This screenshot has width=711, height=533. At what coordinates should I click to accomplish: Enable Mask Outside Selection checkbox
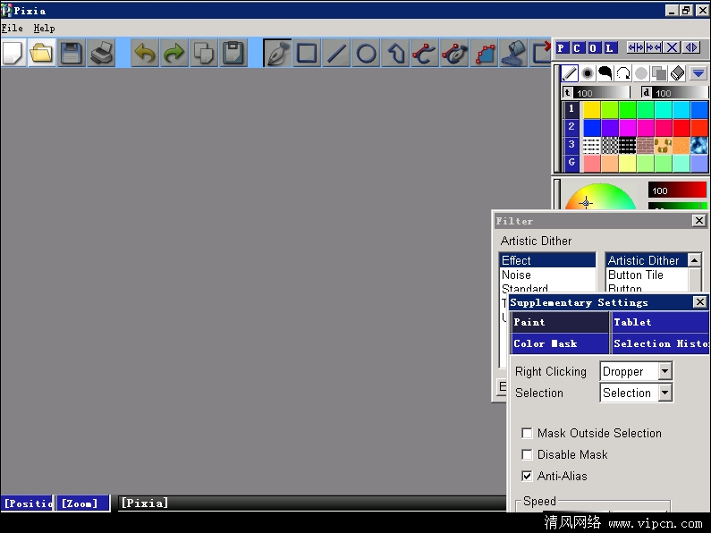pos(528,433)
